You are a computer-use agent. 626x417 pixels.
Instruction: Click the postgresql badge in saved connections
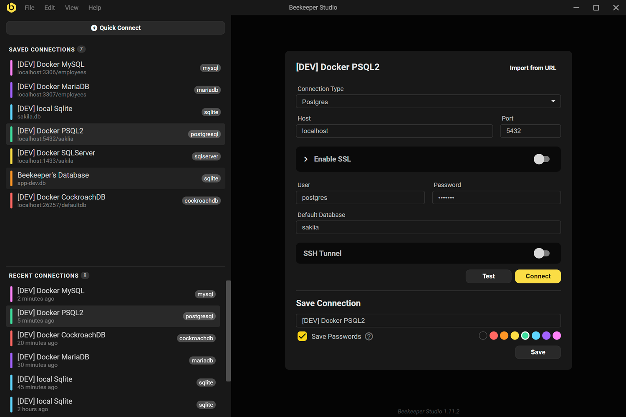pos(204,134)
